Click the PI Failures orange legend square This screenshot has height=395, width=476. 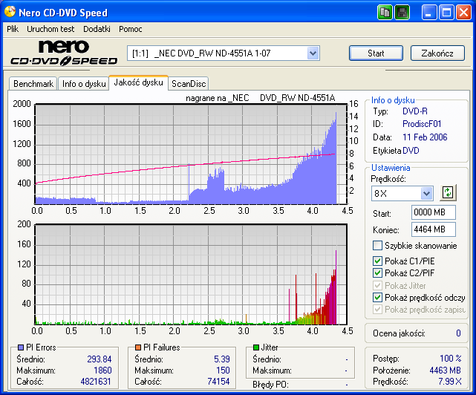138,347
